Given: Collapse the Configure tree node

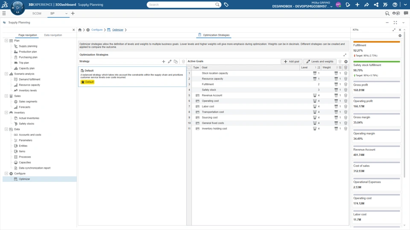Looking at the screenshot, I should point(6,173).
